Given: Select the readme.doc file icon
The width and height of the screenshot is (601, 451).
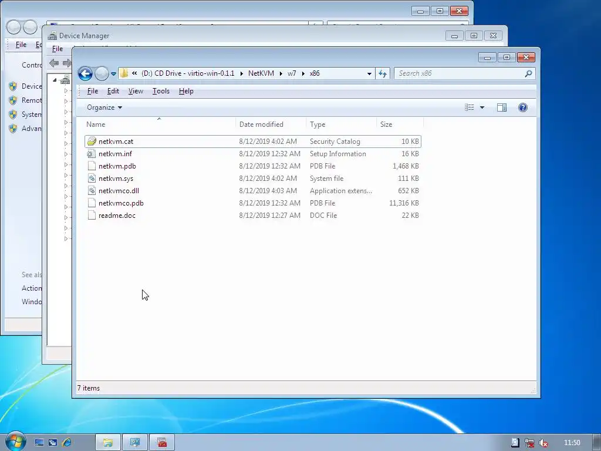Looking at the screenshot, I should point(91,215).
